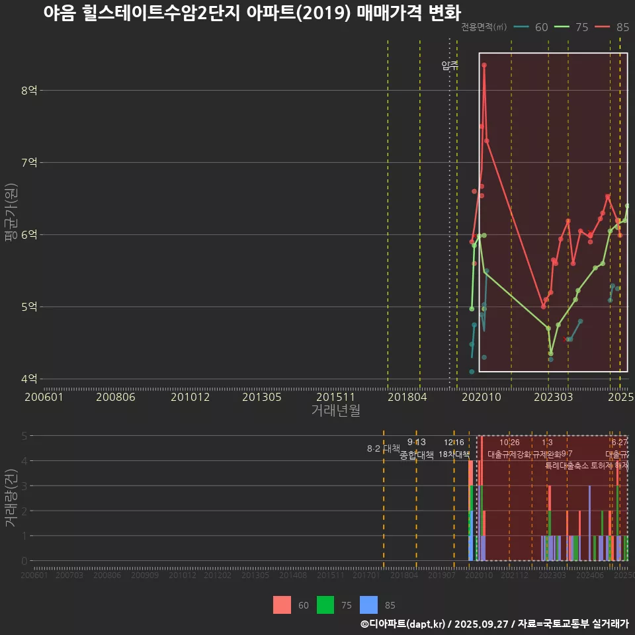The width and height of the screenshot is (635, 635).
Task: Click the 8·2 대책 policy label
Action: coord(383,448)
